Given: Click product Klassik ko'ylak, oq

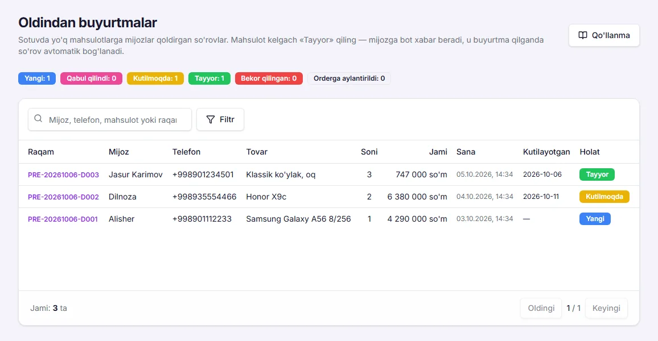Looking at the screenshot, I should (281, 174).
